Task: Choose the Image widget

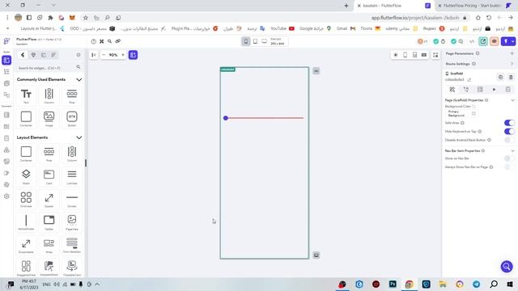Action: pos(49,119)
